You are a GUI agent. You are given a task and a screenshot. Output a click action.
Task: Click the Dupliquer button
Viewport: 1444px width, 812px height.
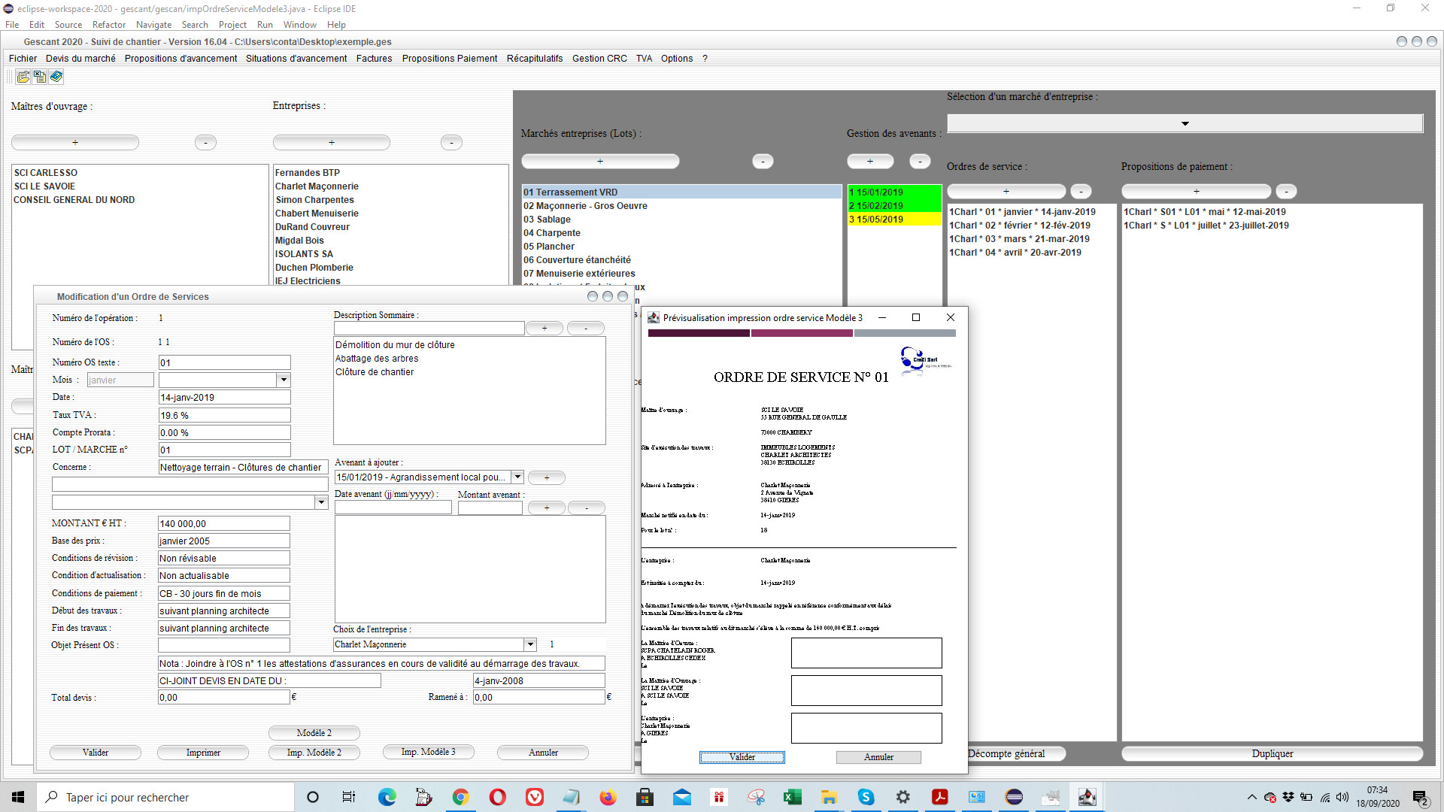point(1272,753)
